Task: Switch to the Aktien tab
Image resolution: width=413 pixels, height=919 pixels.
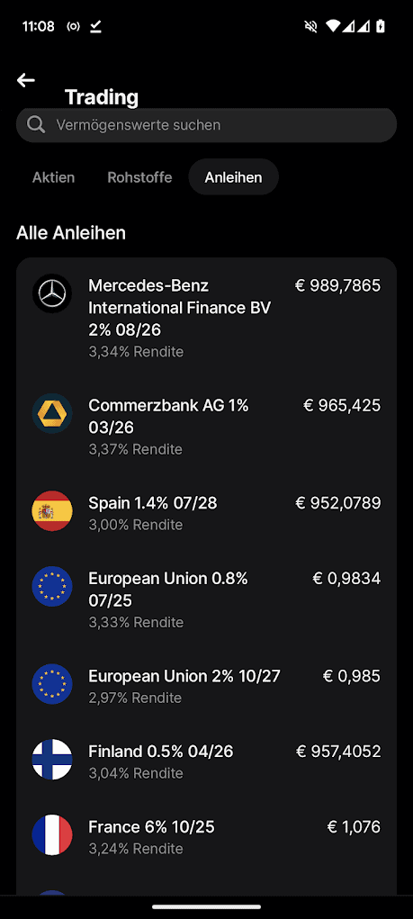Action: (x=53, y=177)
